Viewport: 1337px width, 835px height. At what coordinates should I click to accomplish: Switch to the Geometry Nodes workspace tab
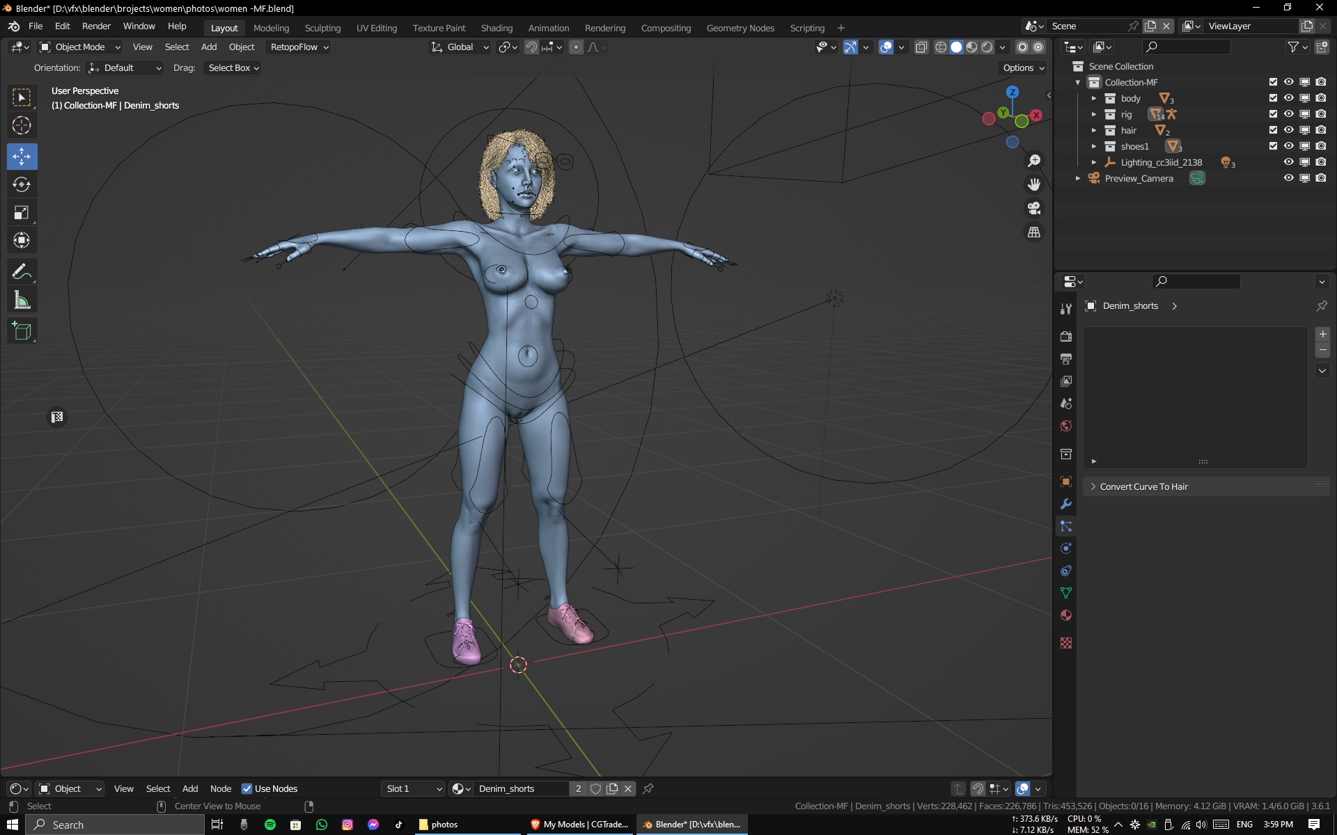pos(740,28)
